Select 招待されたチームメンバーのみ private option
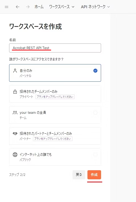Image resolution: width=136 pixels, height=202 pixels. click(55, 94)
